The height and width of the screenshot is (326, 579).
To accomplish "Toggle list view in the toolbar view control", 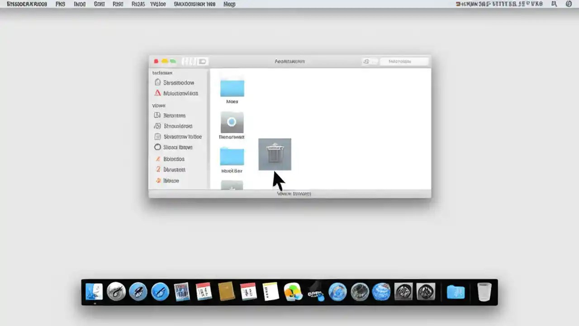I will [x=200, y=61].
